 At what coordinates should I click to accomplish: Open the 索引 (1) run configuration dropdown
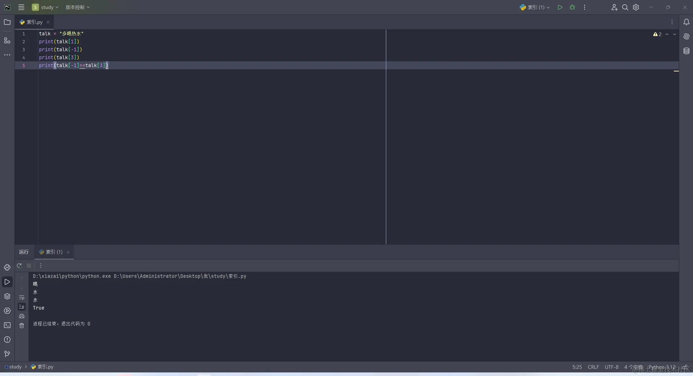pyautogui.click(x=535, y=7)
